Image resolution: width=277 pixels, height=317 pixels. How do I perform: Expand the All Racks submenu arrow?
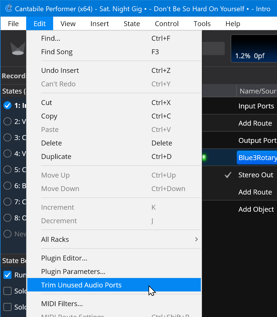click(196, 239)
